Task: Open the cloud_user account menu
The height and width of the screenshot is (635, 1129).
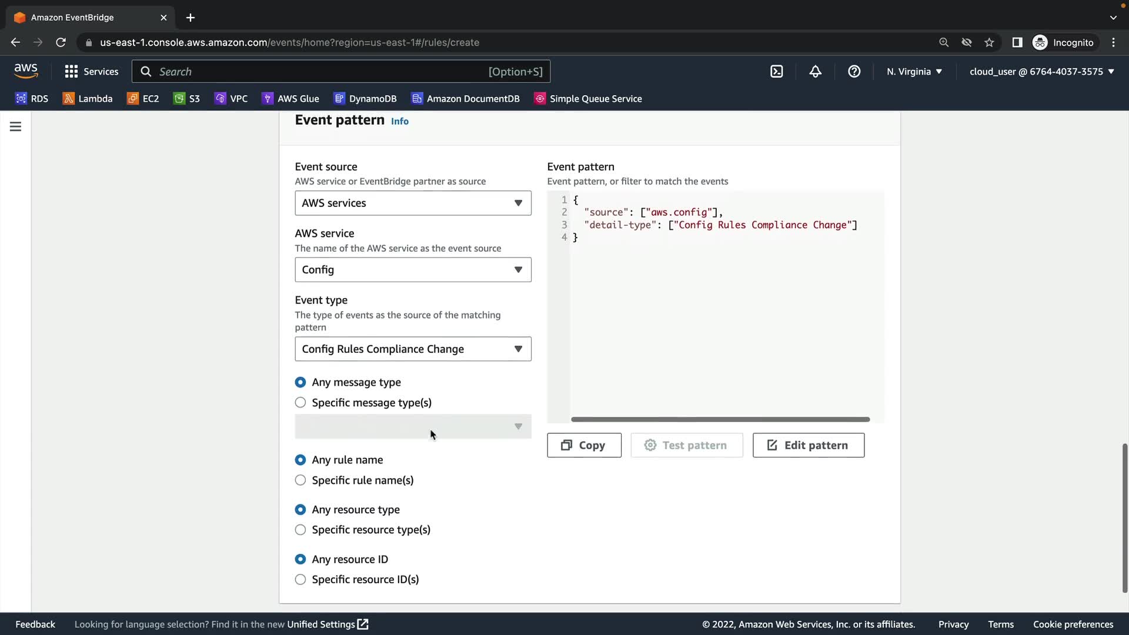Action: tap(1041, 72)
